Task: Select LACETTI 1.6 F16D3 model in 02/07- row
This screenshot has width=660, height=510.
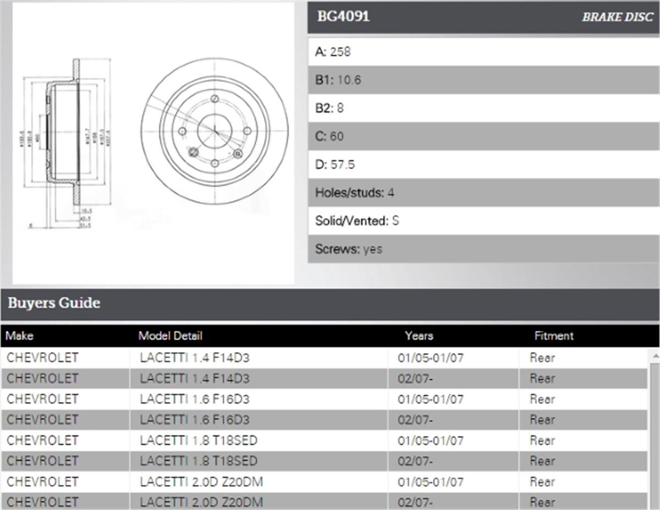Action: [195, 420]
